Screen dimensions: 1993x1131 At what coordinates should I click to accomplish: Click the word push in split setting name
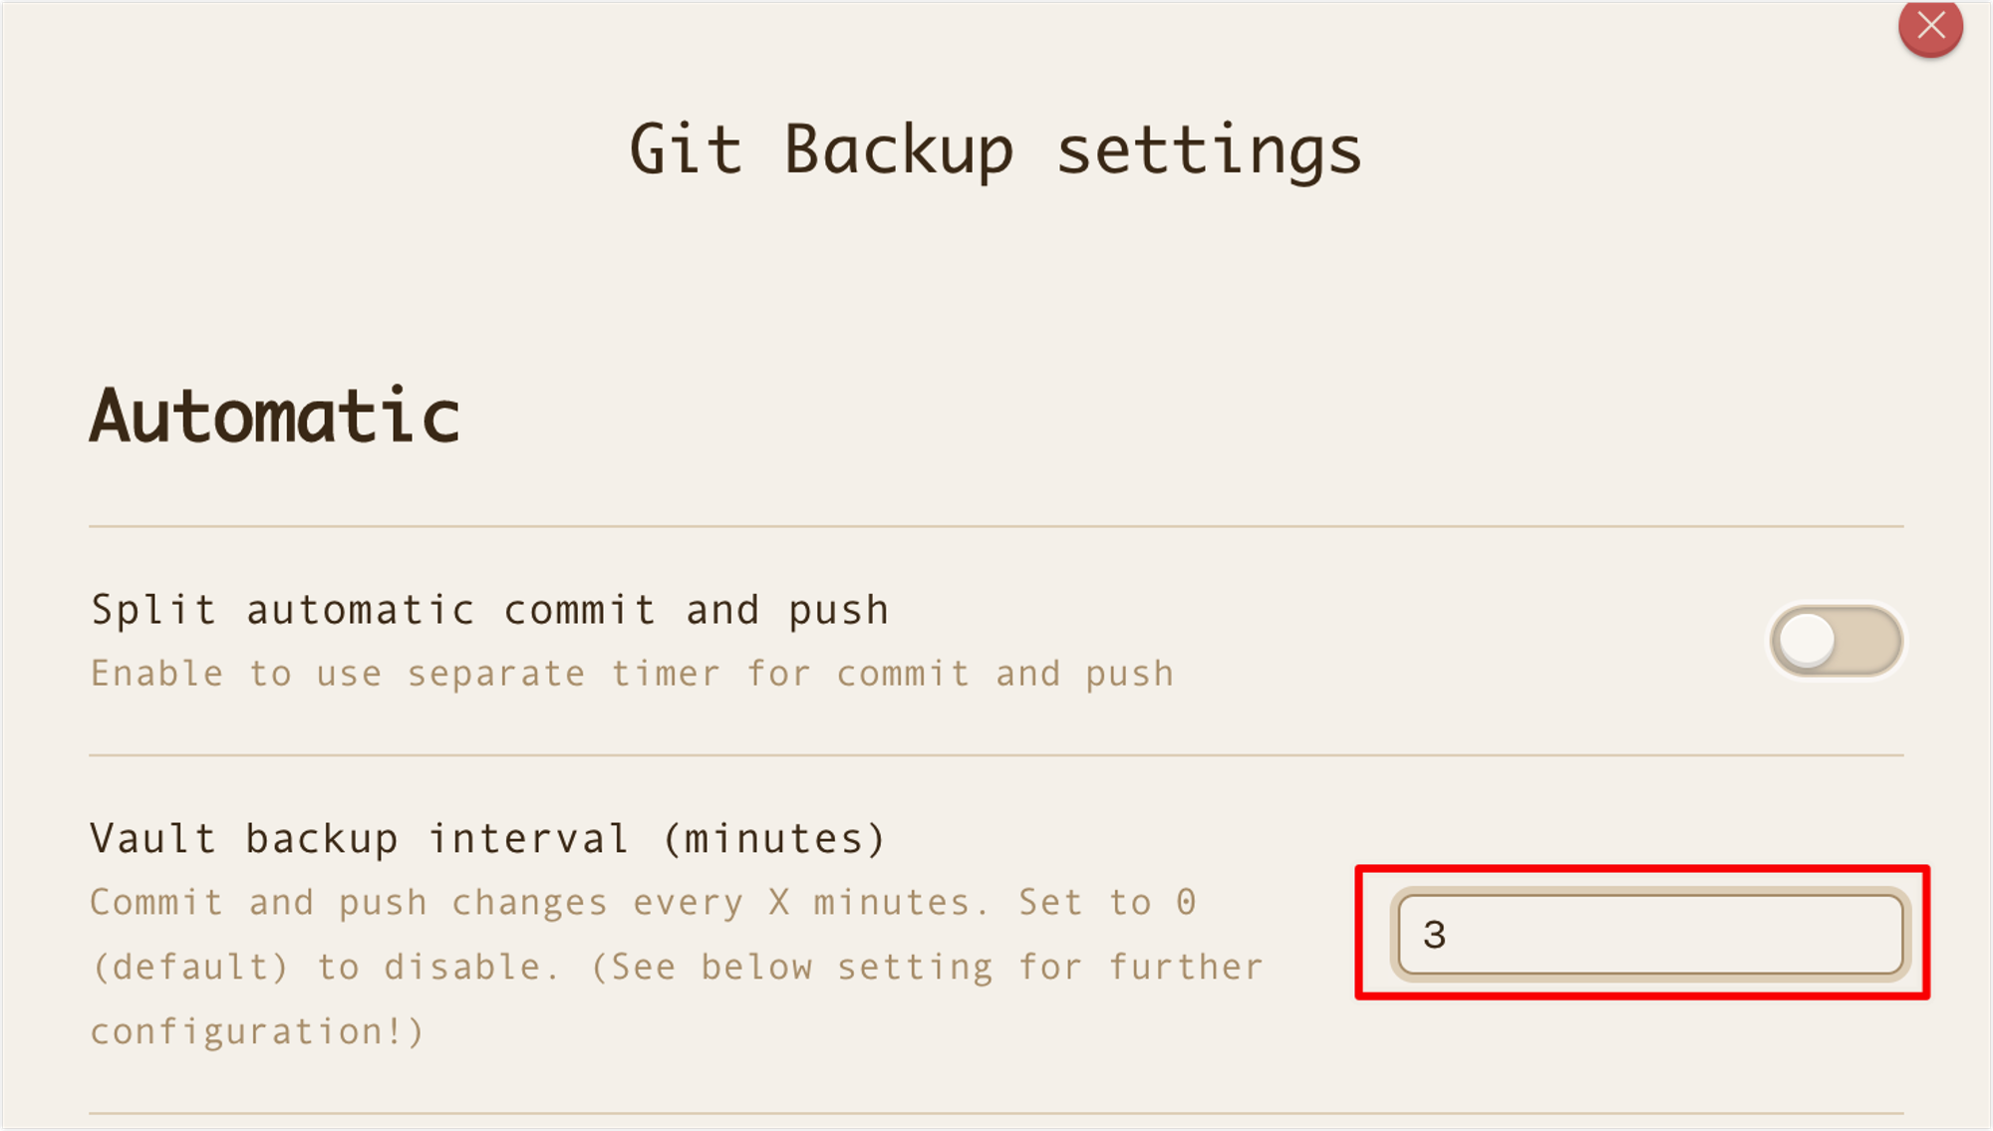[x=838, y=612]
